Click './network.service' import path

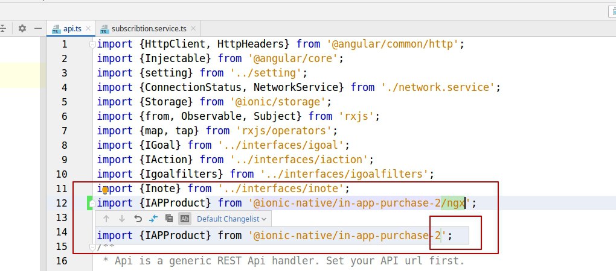[438, 87]
